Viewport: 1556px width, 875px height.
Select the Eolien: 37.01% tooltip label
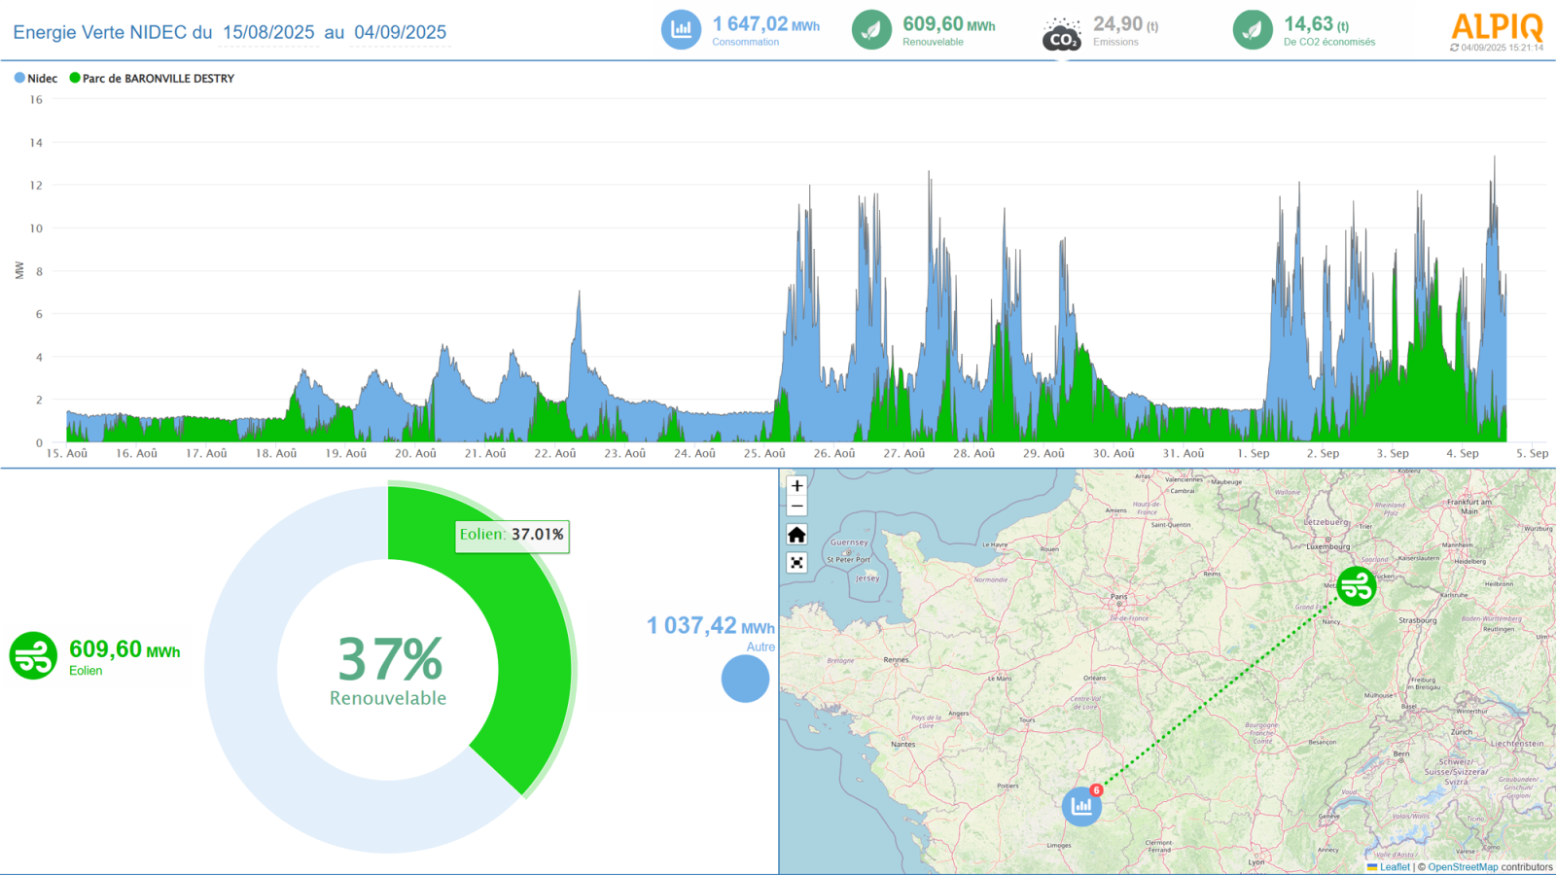click(x=510, y=536)
